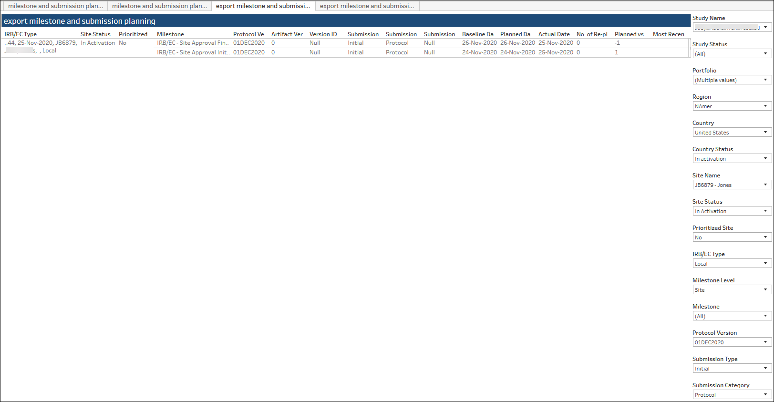Click the Version ID column header

[x=323, y=34]
